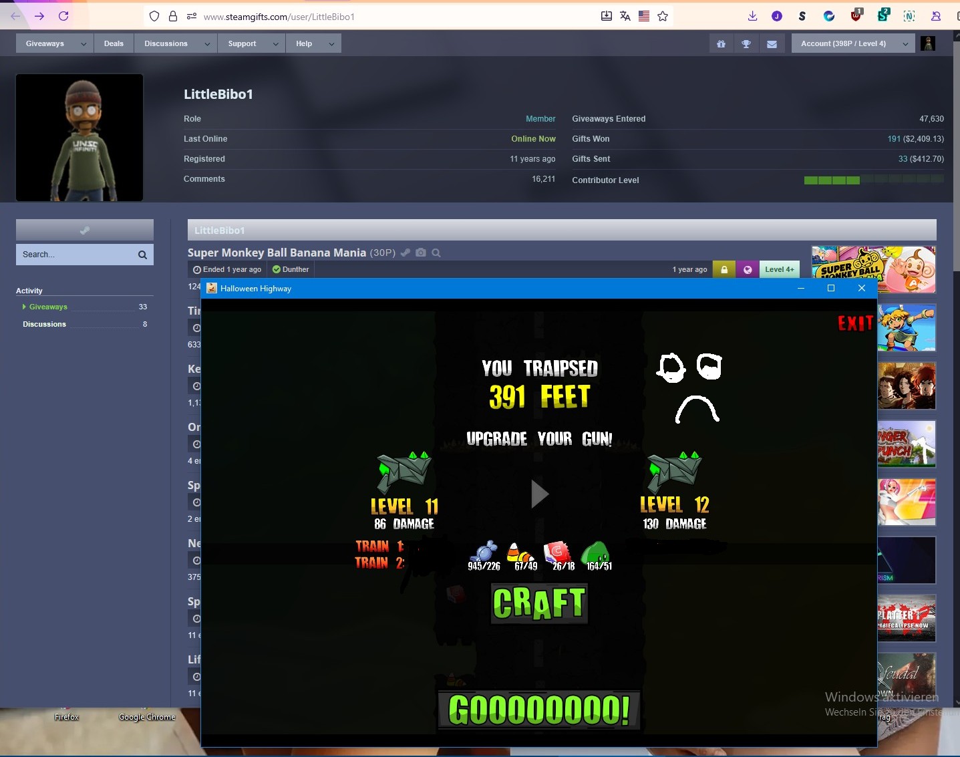Open the Support menu dropdown arrow
The width and height of the screenshot is (960, 757).
(275, 44)
